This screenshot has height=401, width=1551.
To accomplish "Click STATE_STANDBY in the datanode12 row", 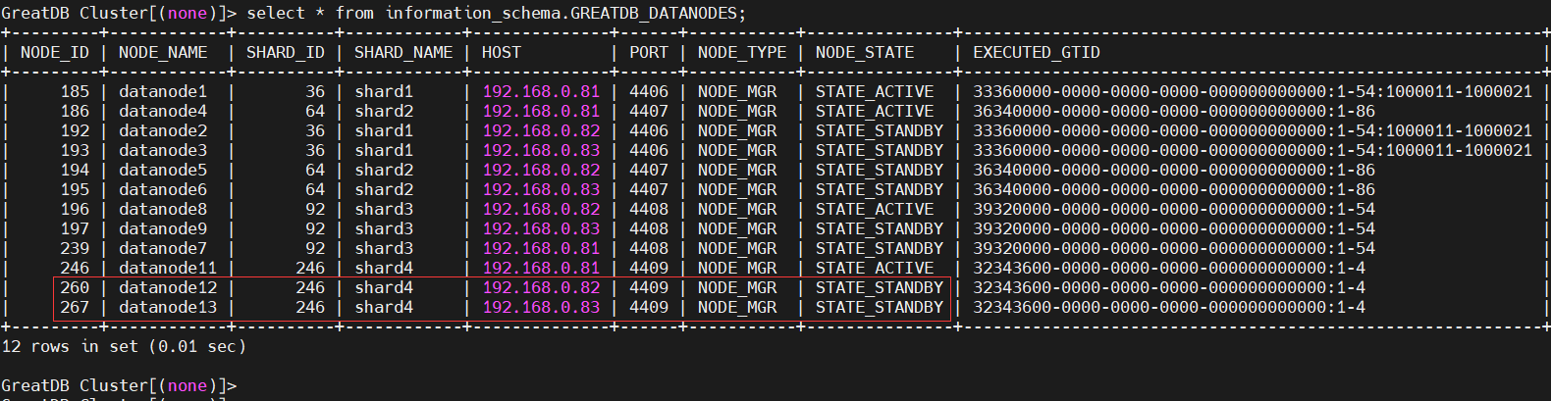I will (880, 288).
